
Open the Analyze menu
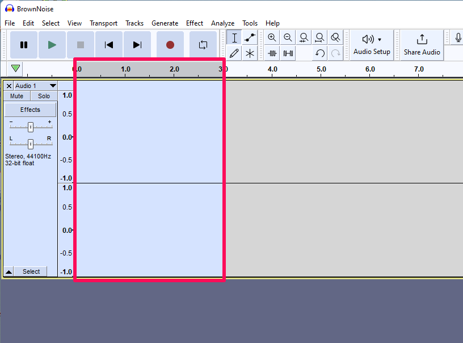222,23
